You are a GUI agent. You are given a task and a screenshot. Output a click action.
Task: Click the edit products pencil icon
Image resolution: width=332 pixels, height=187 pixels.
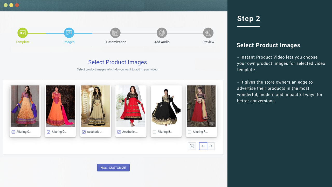click(x=192, y=146)
